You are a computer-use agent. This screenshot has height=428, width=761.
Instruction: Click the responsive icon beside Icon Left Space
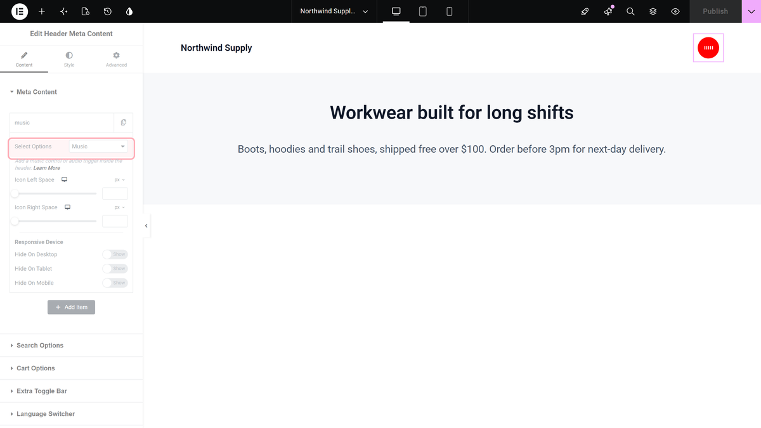pos(64,180)
